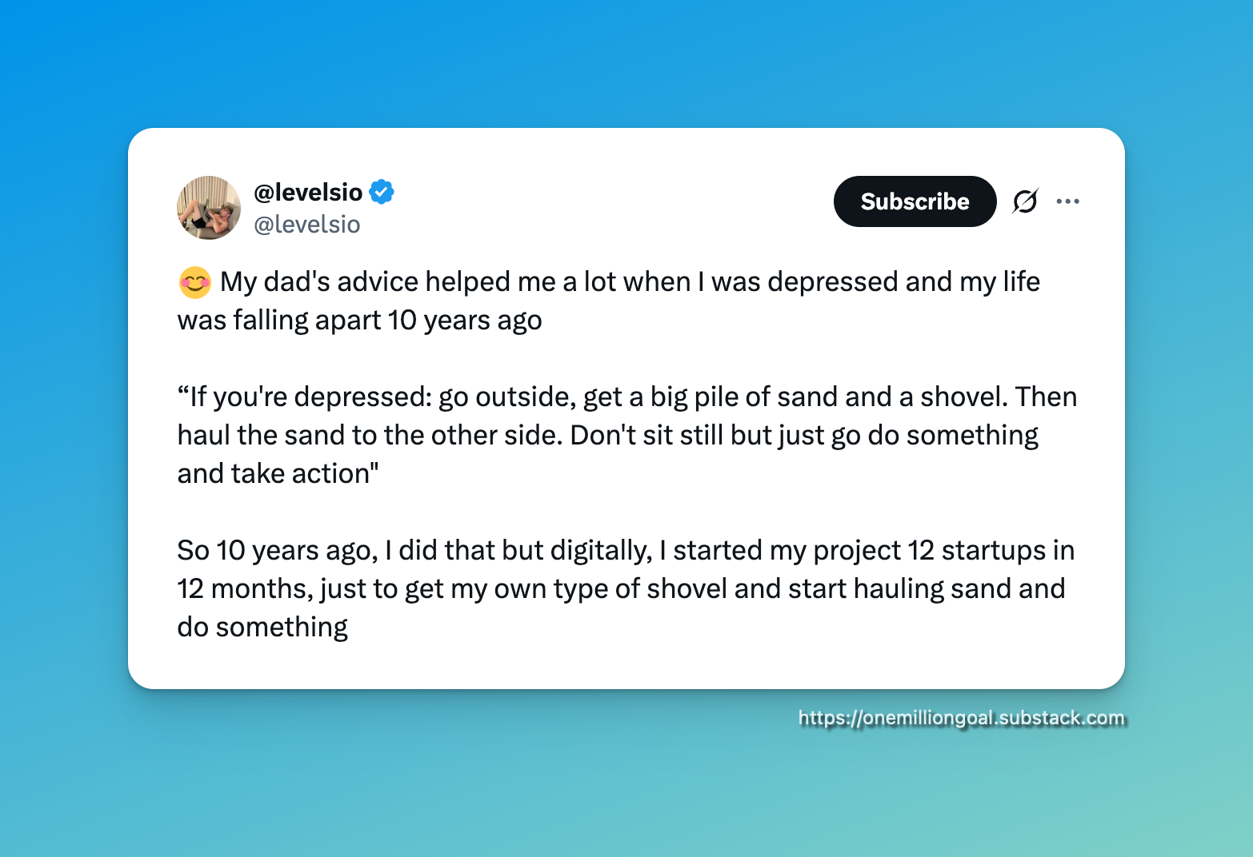Click the "was falling apart 10 years ago" line

click(360, 321)
